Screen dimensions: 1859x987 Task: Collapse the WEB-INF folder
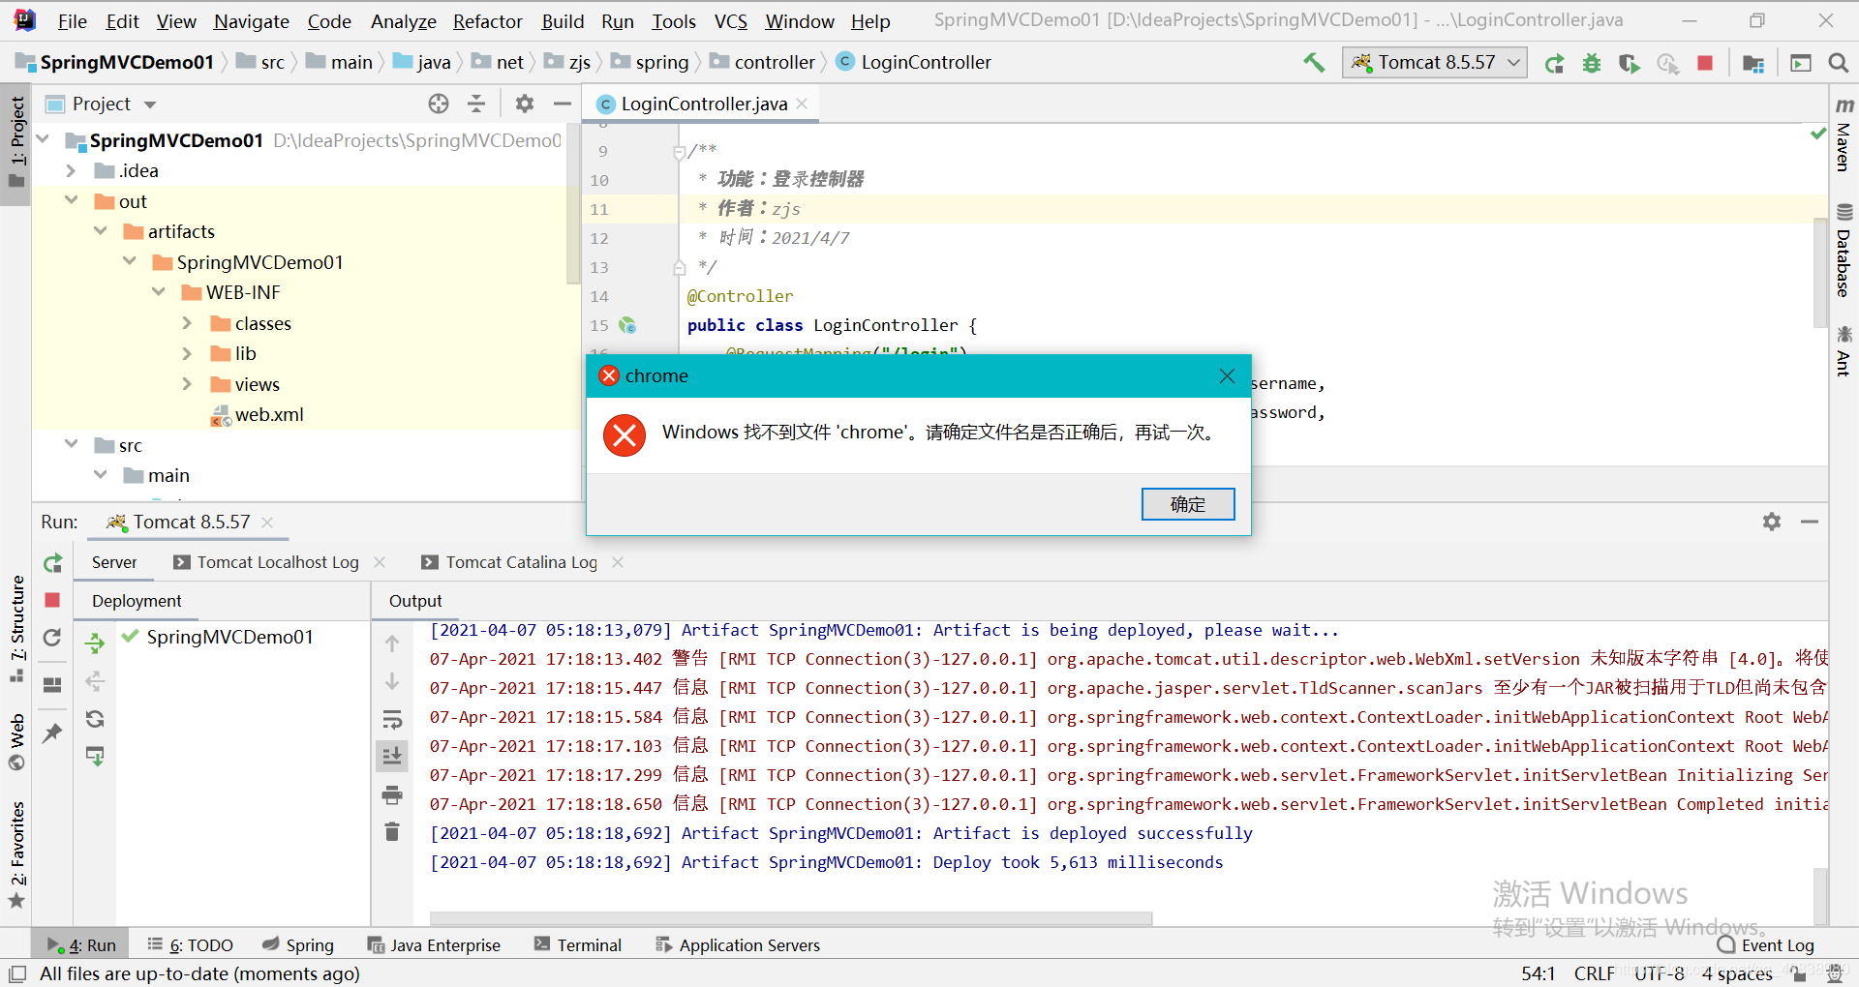click(159, 292)
